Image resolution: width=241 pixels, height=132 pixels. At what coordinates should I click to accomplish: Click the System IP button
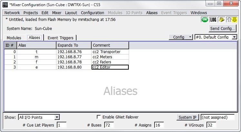click(187, 118)
